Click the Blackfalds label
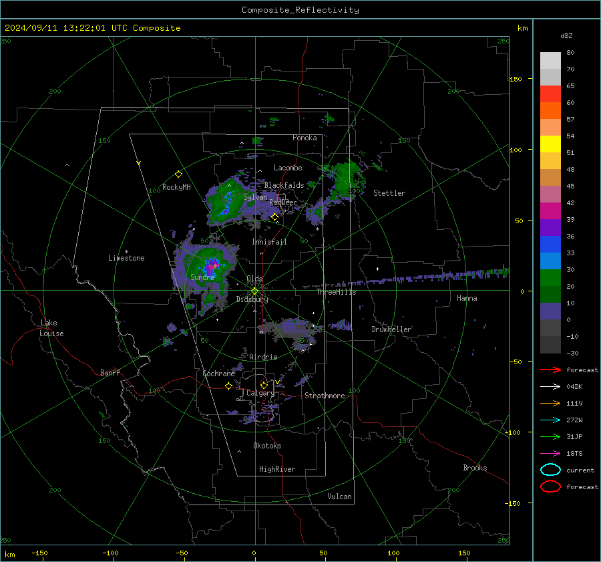Screen dimensions: 601x562 (284, 185)
